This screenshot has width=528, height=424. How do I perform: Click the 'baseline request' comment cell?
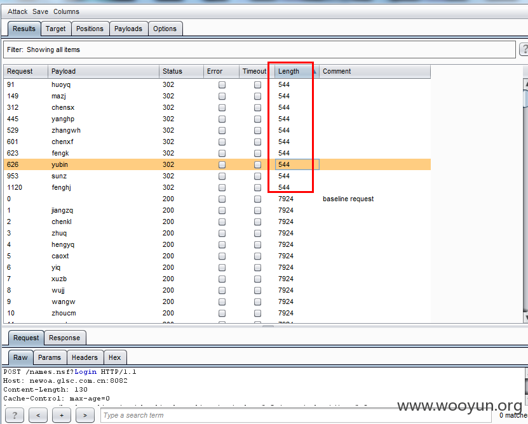[x=348, y=199]
